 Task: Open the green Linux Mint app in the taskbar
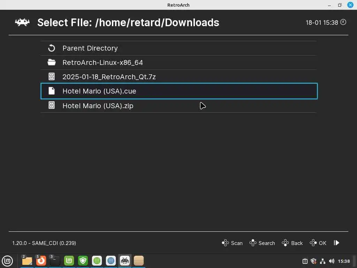(69, 261)
